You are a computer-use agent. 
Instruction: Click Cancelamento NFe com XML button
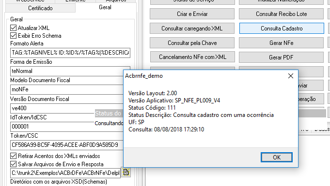coord(192,57)
